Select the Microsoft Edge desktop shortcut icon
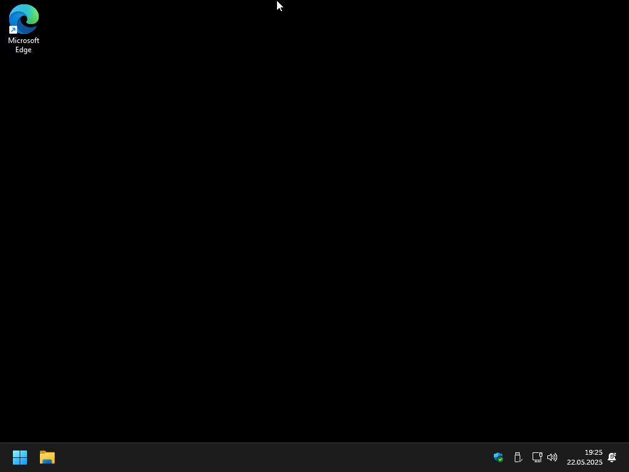 tap(23, 19)
